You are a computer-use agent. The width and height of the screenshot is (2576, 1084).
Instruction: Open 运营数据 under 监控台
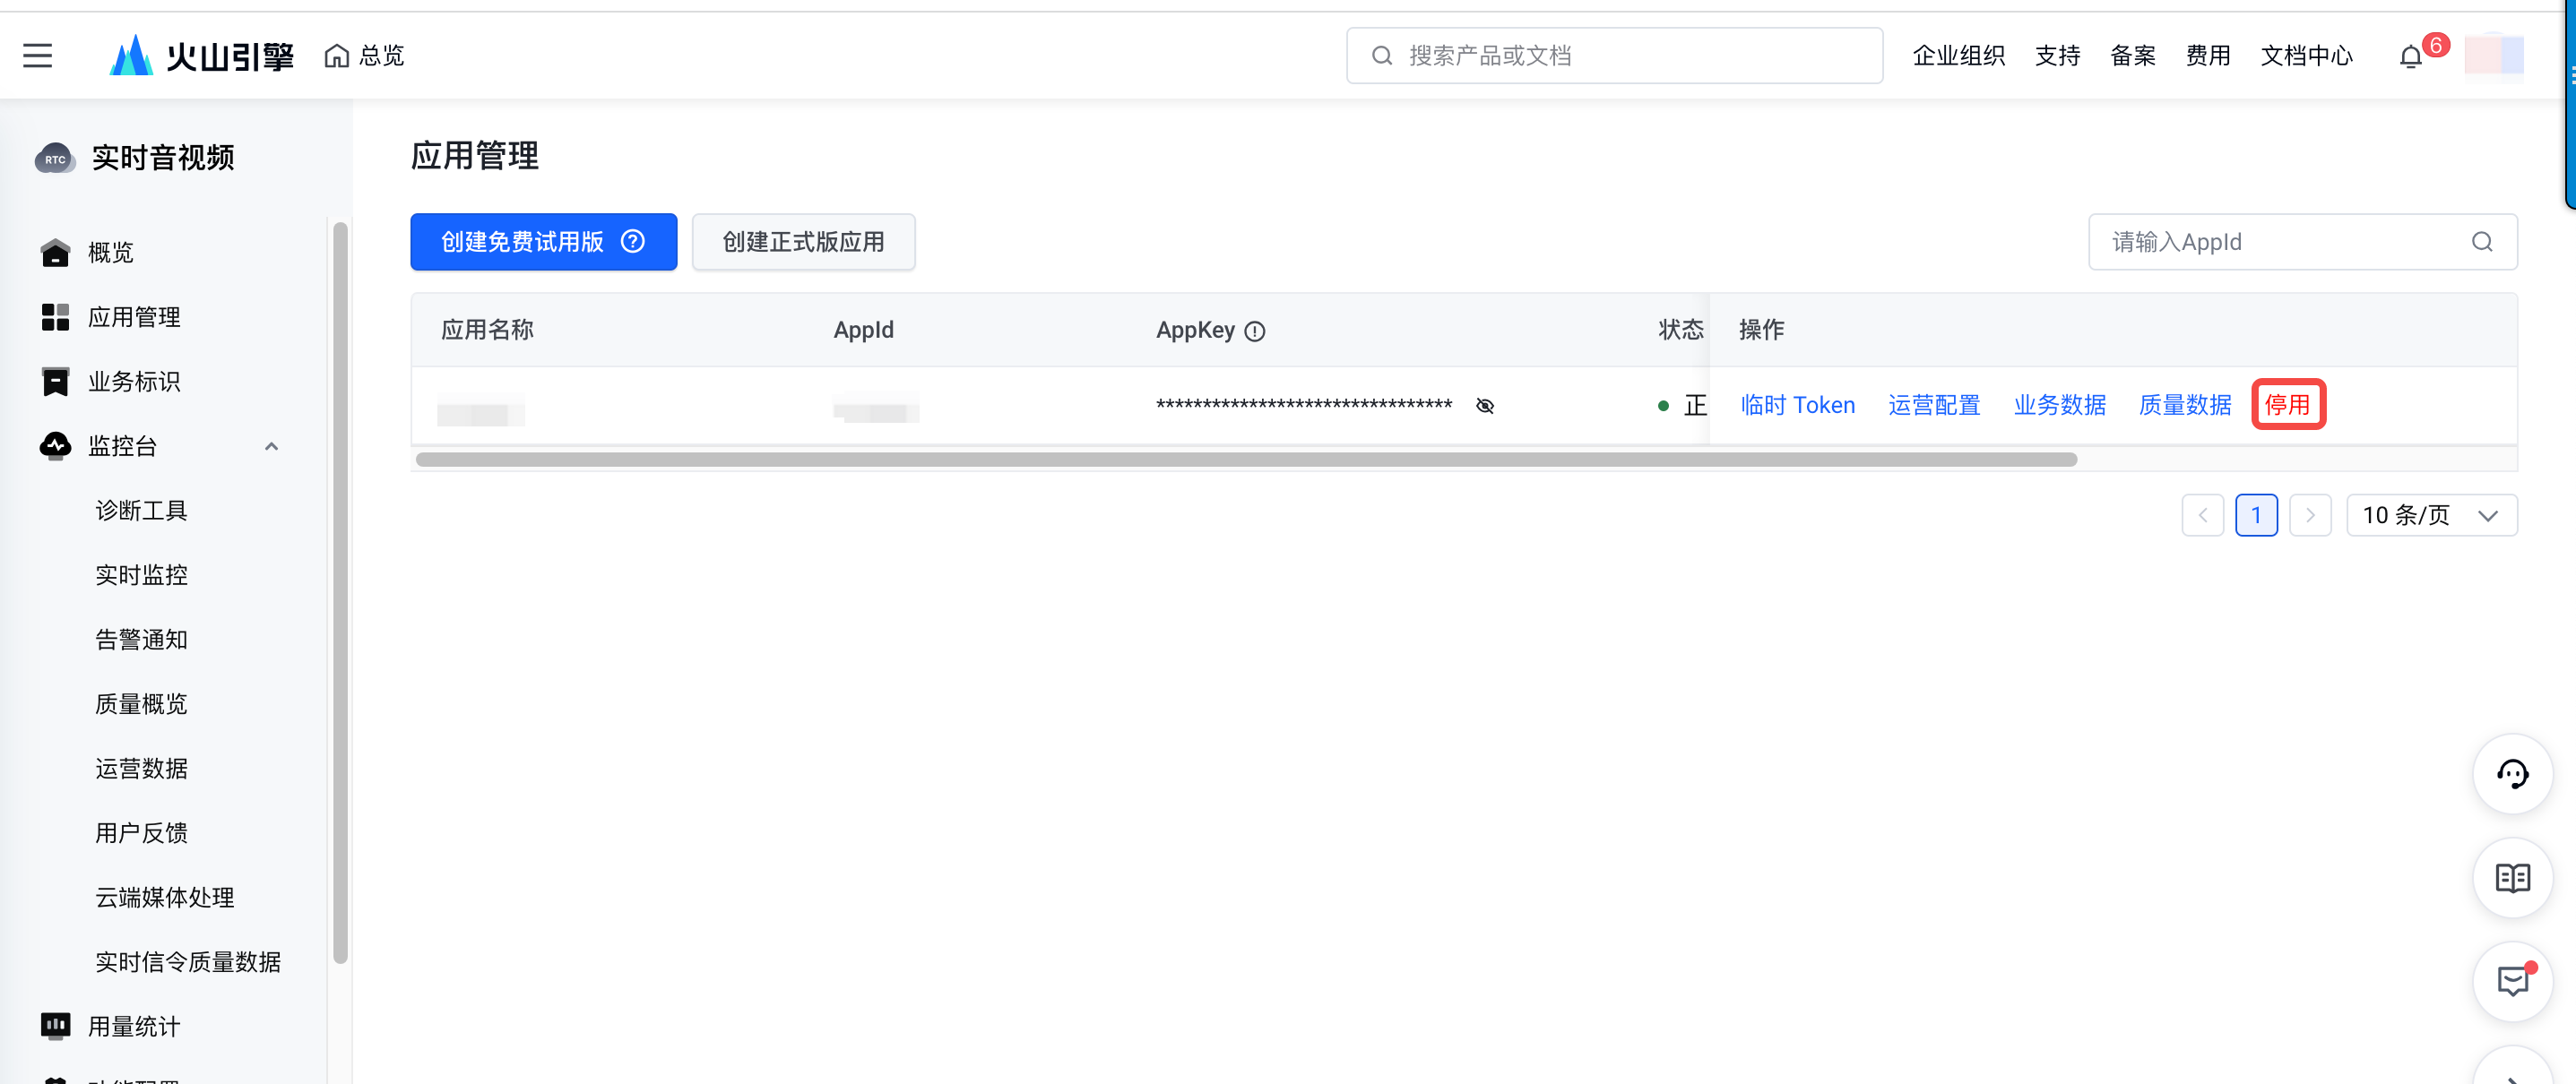142,770
